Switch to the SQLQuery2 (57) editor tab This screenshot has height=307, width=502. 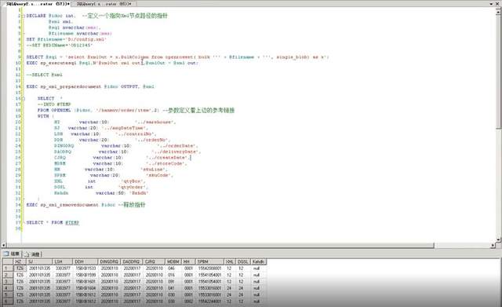tap(37, 4)
